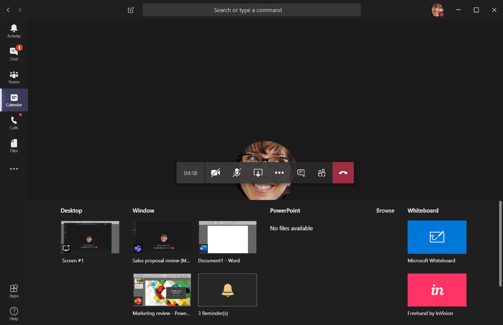The width and height of the screenshot is (503, 325).
Task: Open the profile picture menu
Action: click(x=437, y=10)
